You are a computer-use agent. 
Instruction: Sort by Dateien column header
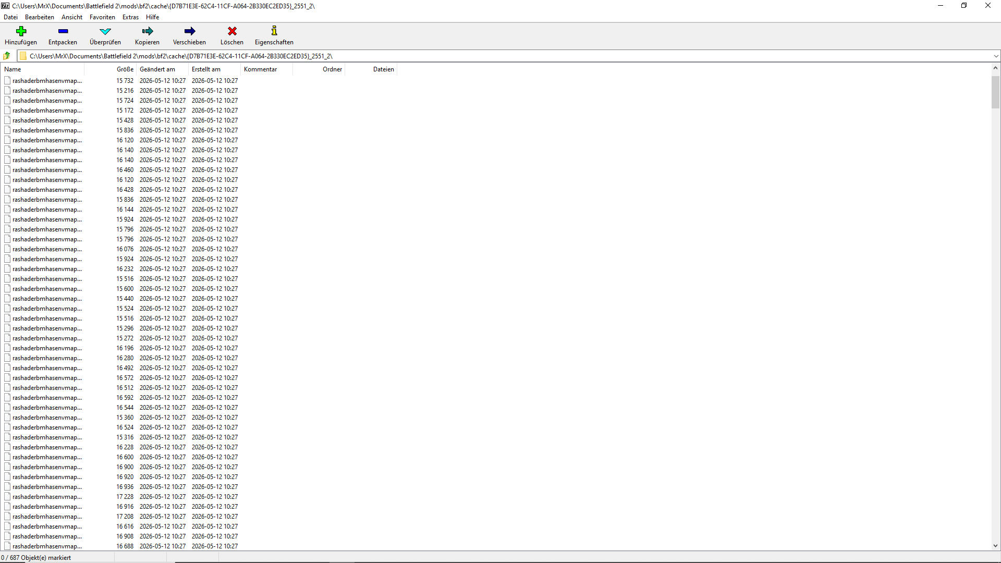pos(371,69)
